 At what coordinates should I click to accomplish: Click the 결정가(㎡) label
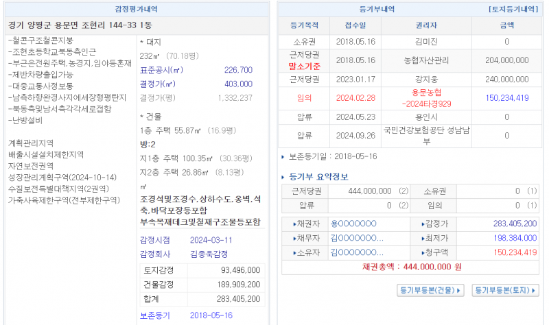click(159, 84)
